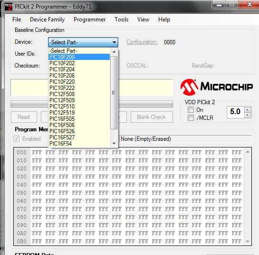Toggle Program Memory Enabled checkbox
The image size is (259, 255).
coord(17,139)
